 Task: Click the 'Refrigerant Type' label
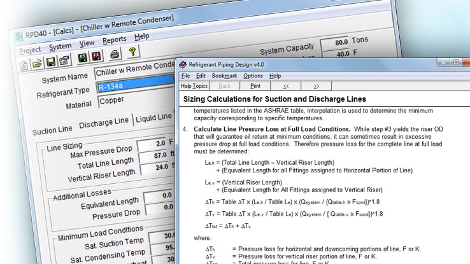[63, 92]
